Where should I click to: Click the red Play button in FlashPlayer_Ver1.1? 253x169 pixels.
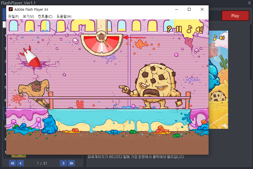click(x=235, y=16)
